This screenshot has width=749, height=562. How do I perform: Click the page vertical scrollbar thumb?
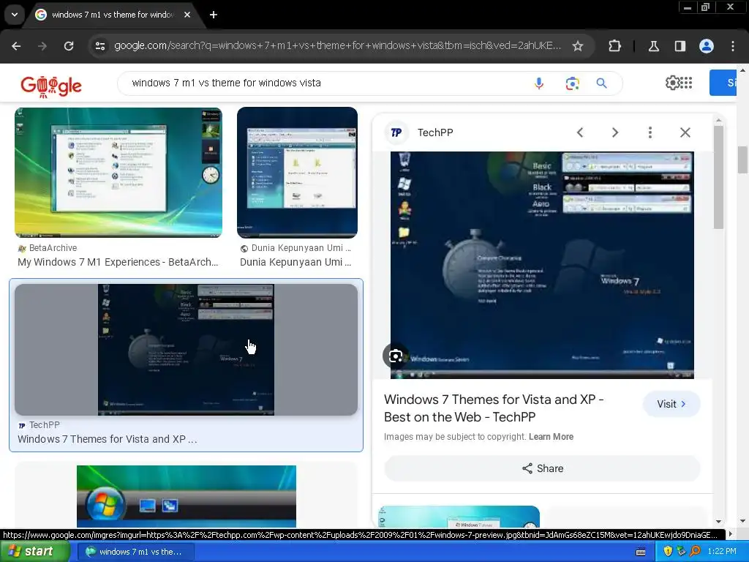(x=743, y=160)
